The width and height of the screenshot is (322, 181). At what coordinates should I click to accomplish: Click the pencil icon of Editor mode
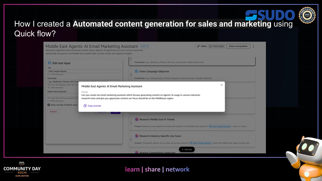(x=198, y=46)
